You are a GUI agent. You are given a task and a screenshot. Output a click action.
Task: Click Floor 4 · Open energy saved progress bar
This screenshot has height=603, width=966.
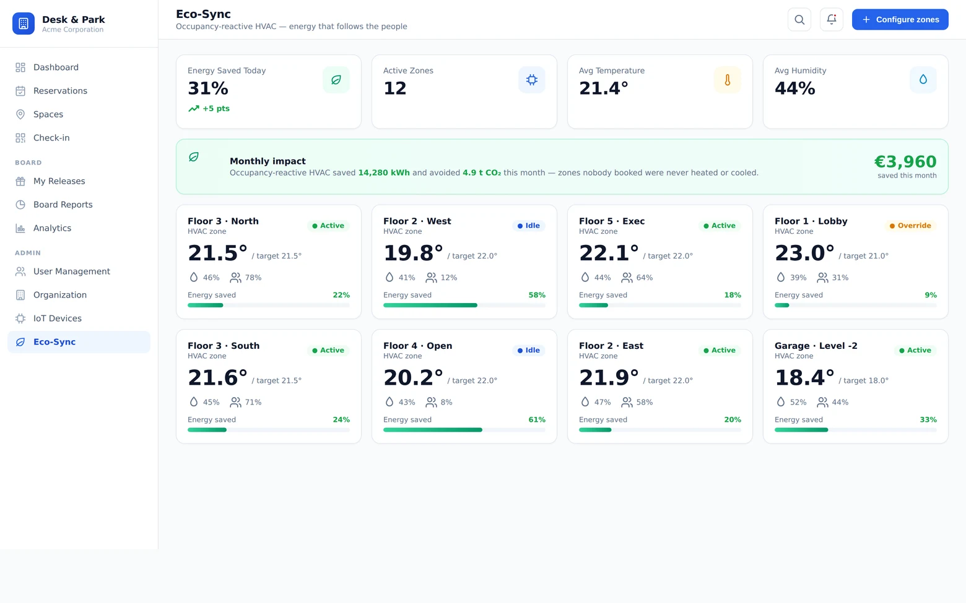[464, 430]
